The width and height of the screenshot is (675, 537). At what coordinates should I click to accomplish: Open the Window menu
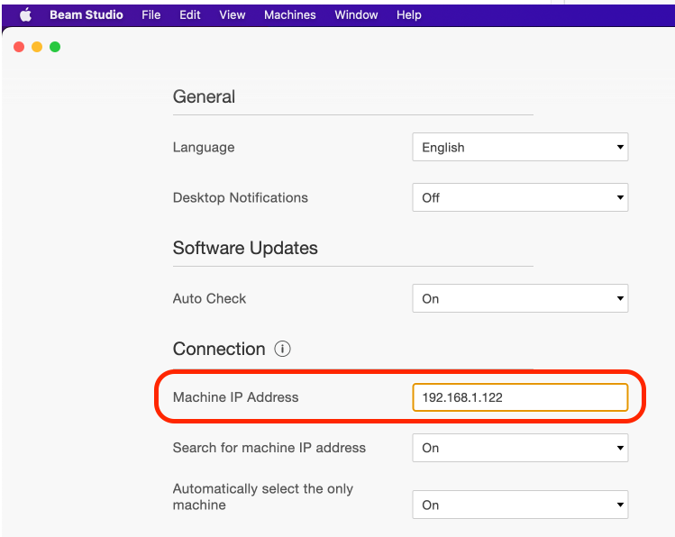click(x=356, y=15)
